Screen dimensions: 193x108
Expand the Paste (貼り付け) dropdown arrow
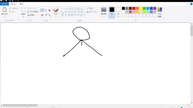tap(5, 16)
